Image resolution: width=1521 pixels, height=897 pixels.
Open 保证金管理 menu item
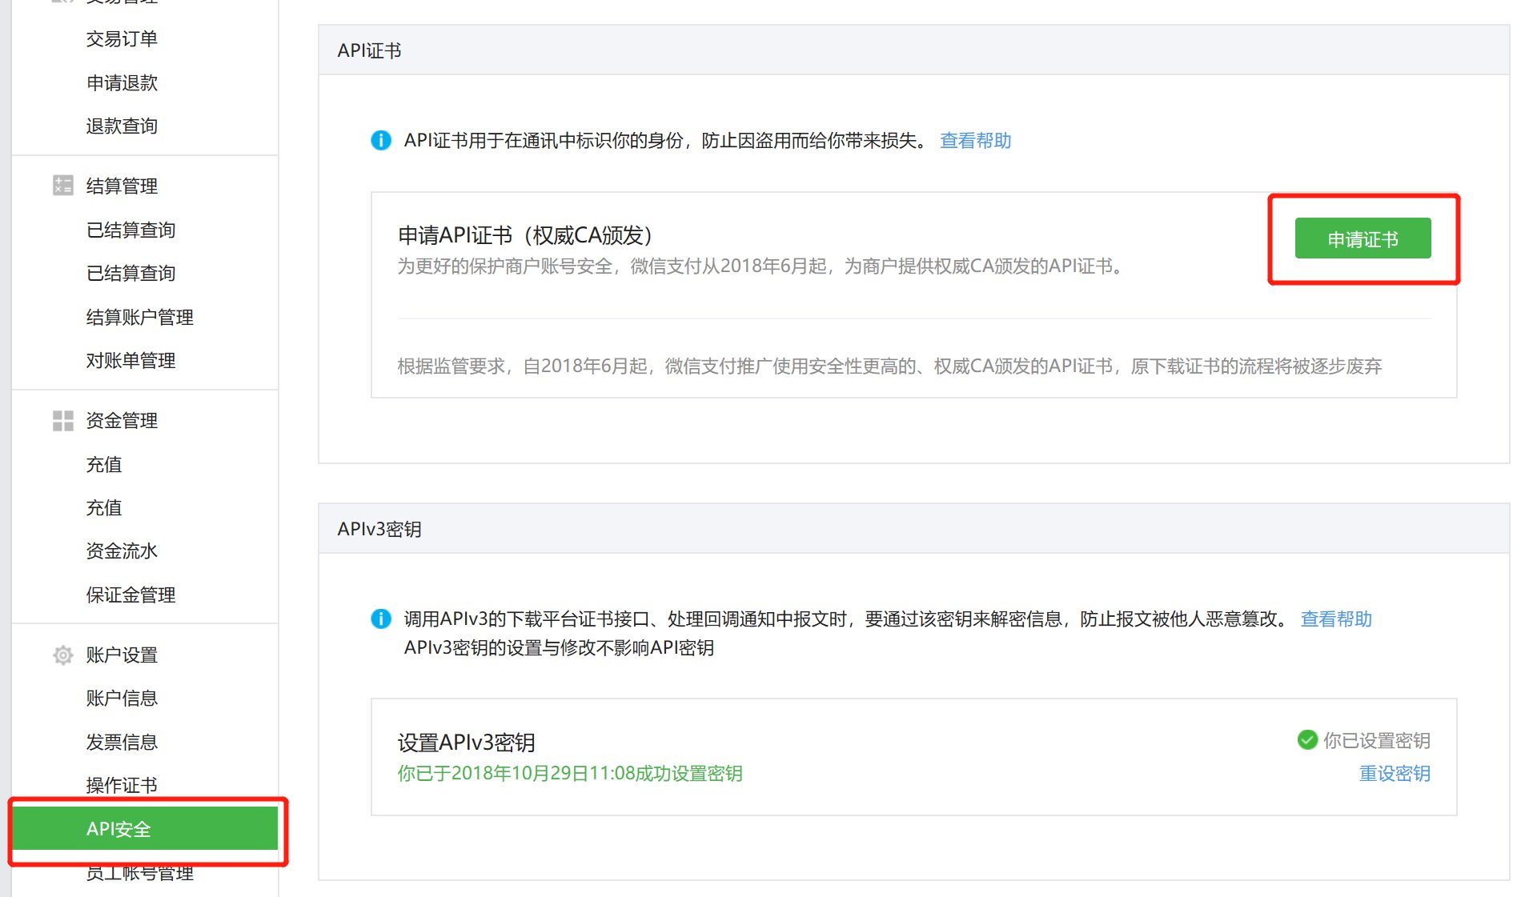click(130, 595)
